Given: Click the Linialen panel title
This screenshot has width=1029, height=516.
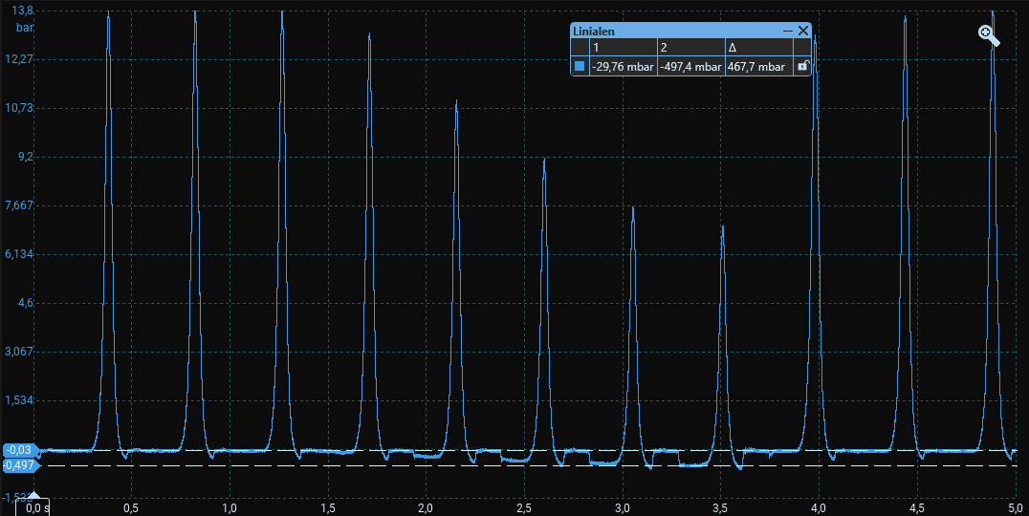Looking at the screenshot, I should pos(594,31).
